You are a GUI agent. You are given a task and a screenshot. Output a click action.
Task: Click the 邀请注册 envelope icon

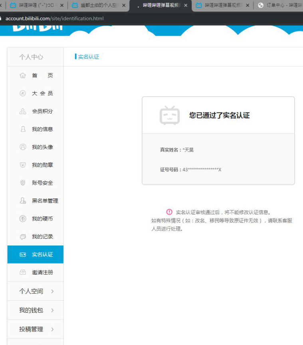point(23,272)
